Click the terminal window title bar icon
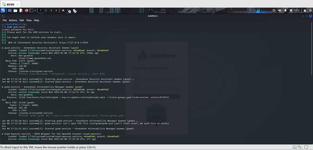 pyautogui.click(x=4, y=16)
